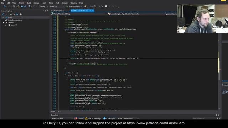Open the Any CPU platform dropdown
Screen dimensions: 228x128
point(57,6)
